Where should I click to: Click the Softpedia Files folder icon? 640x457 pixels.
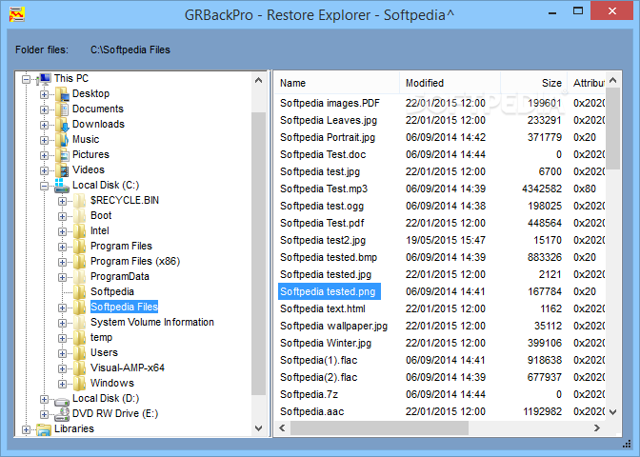pyautogui.click(x=80, y=308)
